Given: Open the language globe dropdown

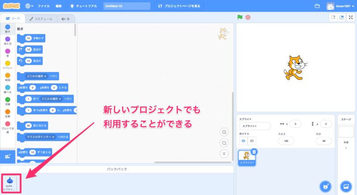Looking at the screenshot, I should point(29,6).
